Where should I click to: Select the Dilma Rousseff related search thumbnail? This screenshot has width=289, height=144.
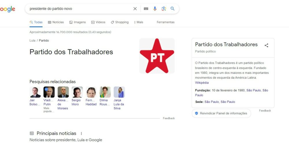pyautogui.click(x=105, y=92)
